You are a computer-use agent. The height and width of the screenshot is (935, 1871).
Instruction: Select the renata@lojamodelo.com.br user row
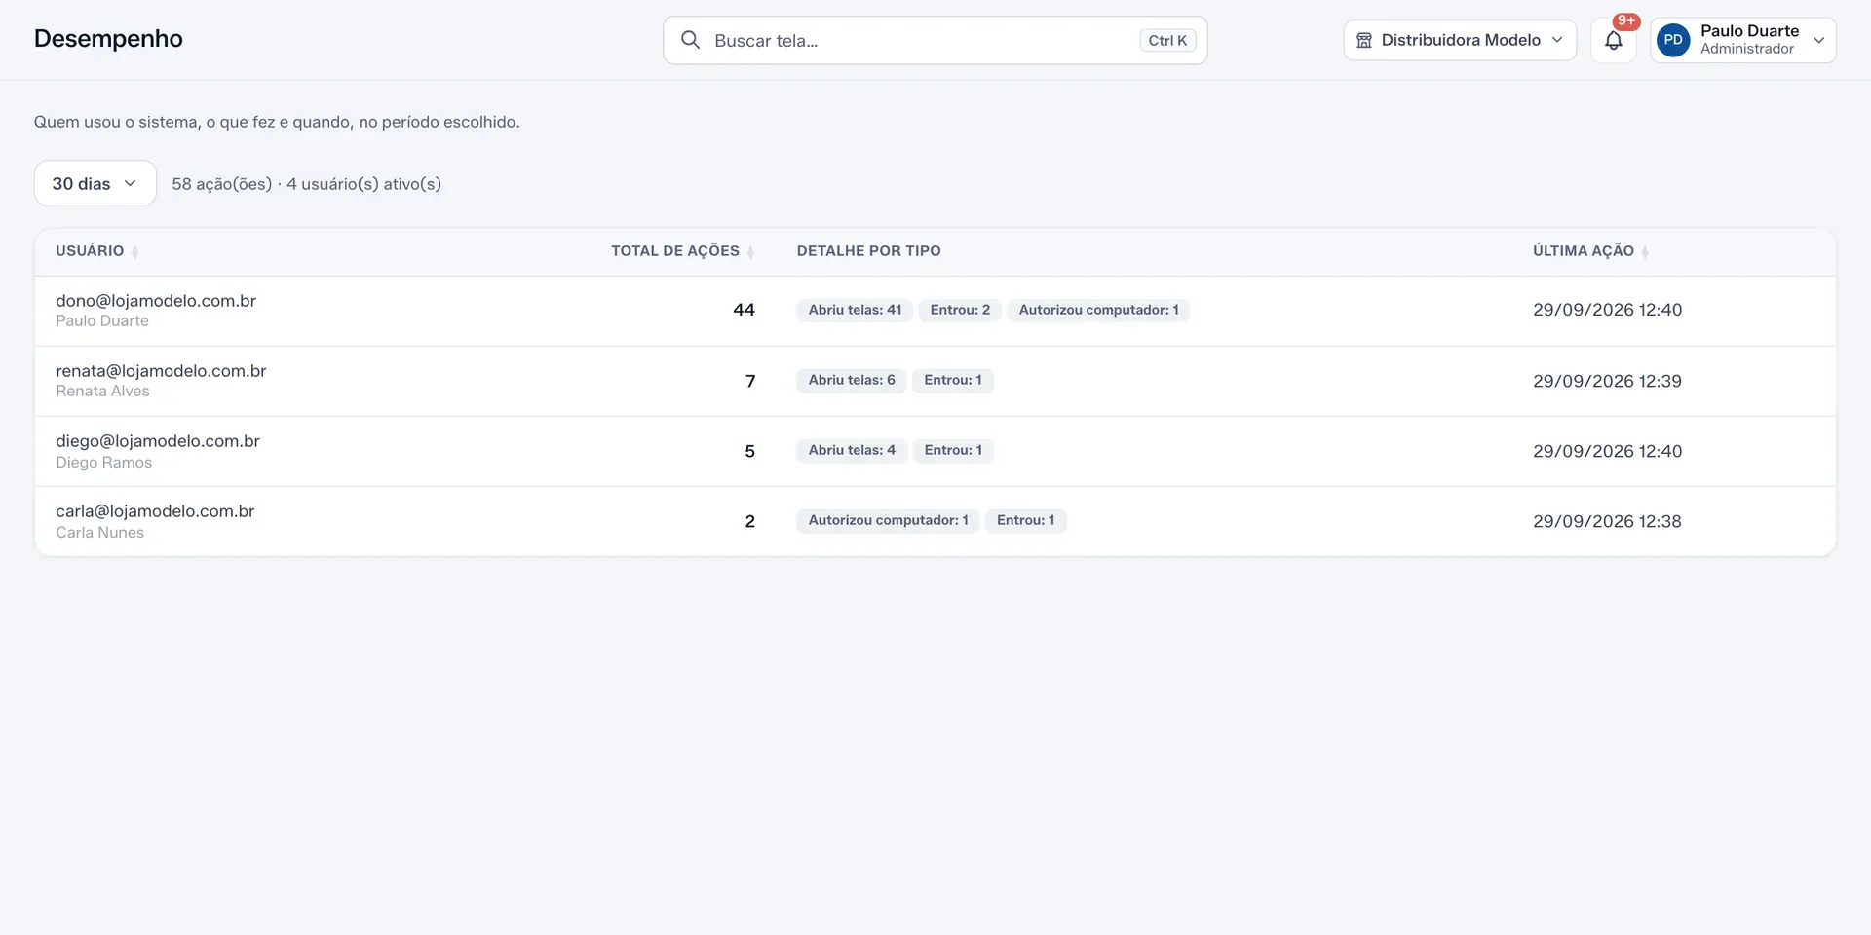pos(935,381)
